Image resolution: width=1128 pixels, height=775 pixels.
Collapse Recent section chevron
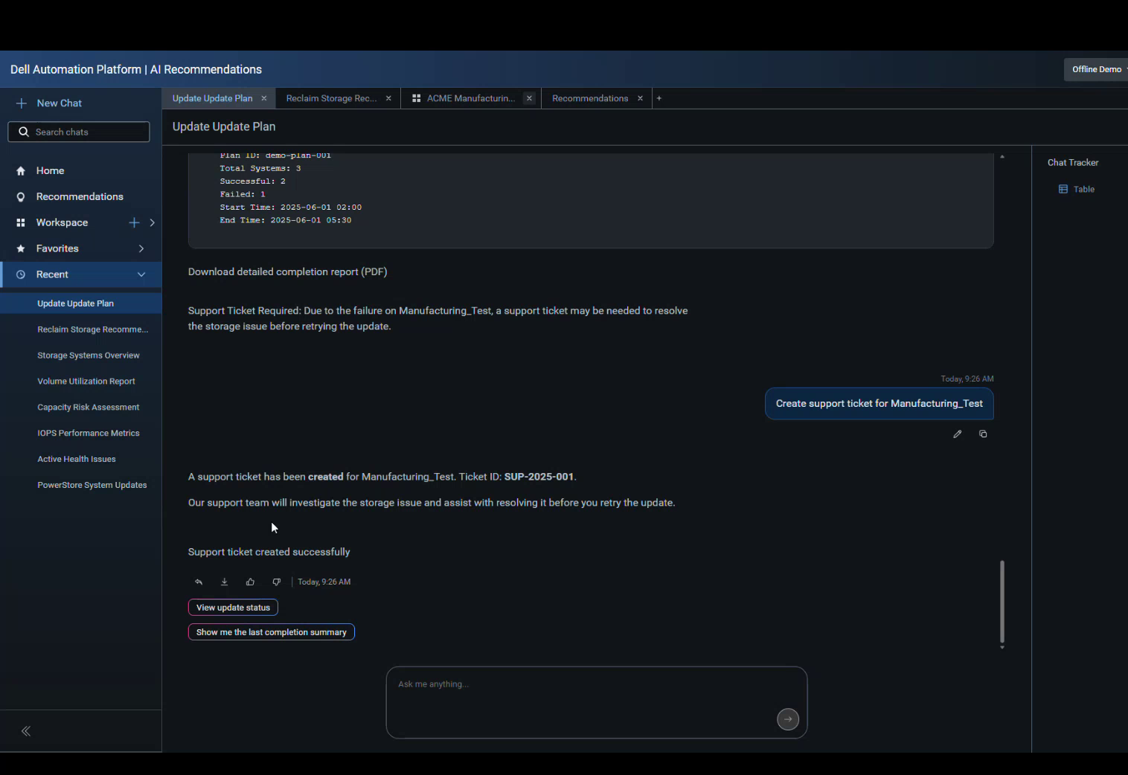pyautogui.click(x=141, y=274)
